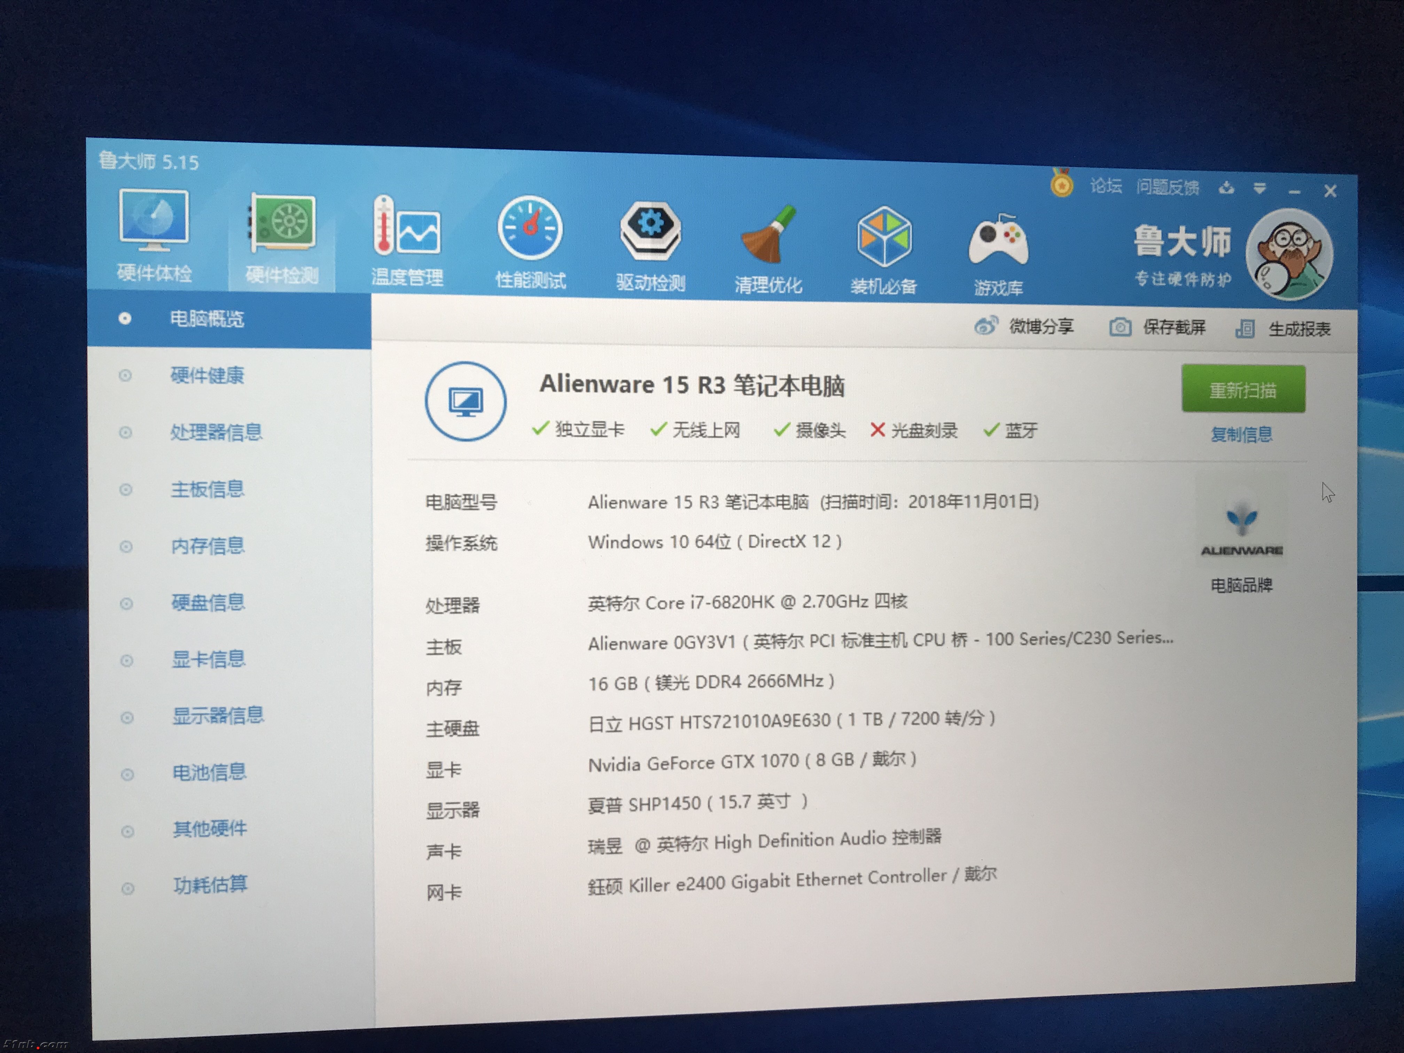
Task: Choose 显卡信息 in left sidebar
Action: point(208,660)
